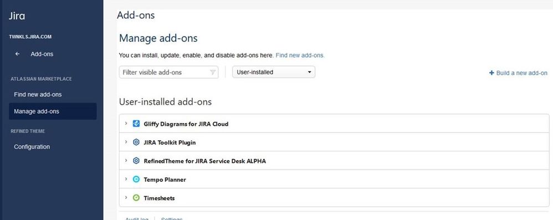This screenshot has height=220, width=553.
Task: Open the User-installed dropdown
Action: point(274,72)
